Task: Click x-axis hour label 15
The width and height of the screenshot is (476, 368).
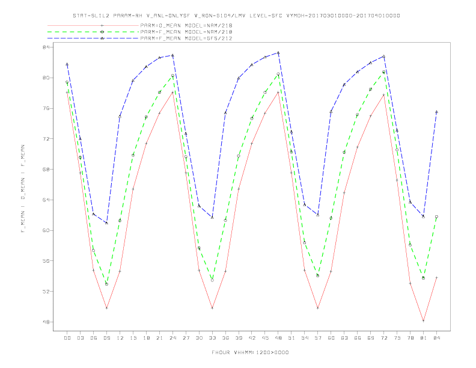Action: click(133, 338)
